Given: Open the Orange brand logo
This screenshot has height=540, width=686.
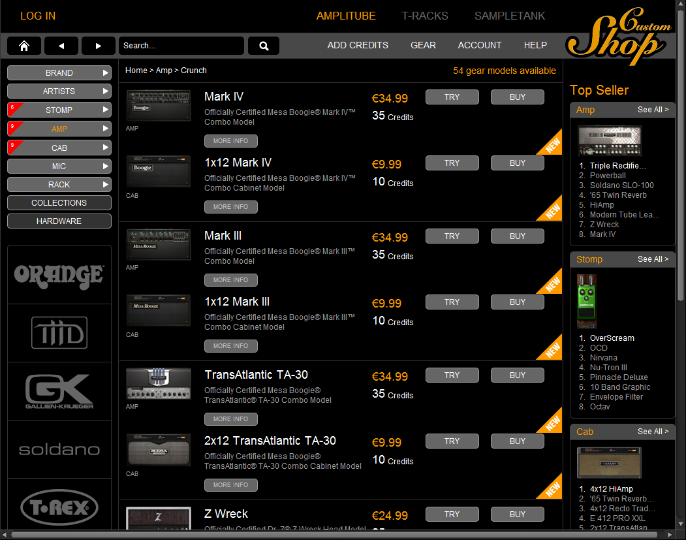Looking at the screenshot, I should click(59, 276).
